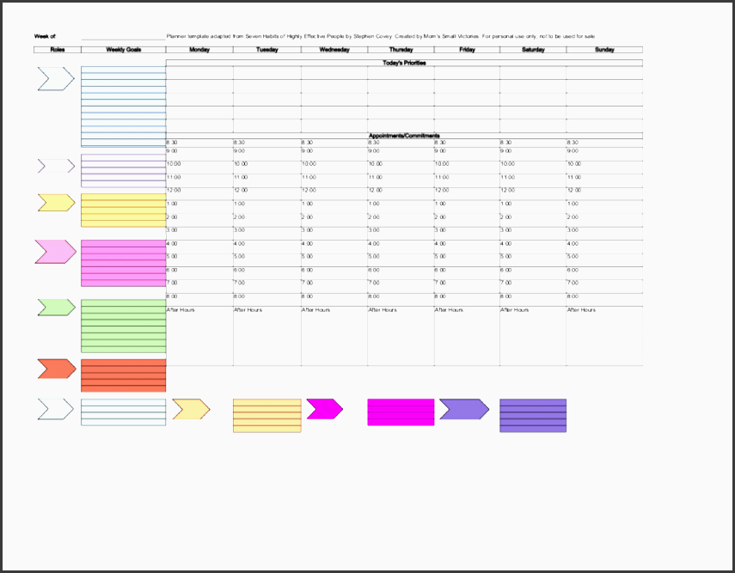Click the Appointments/Commitments heading

[404, 136]
